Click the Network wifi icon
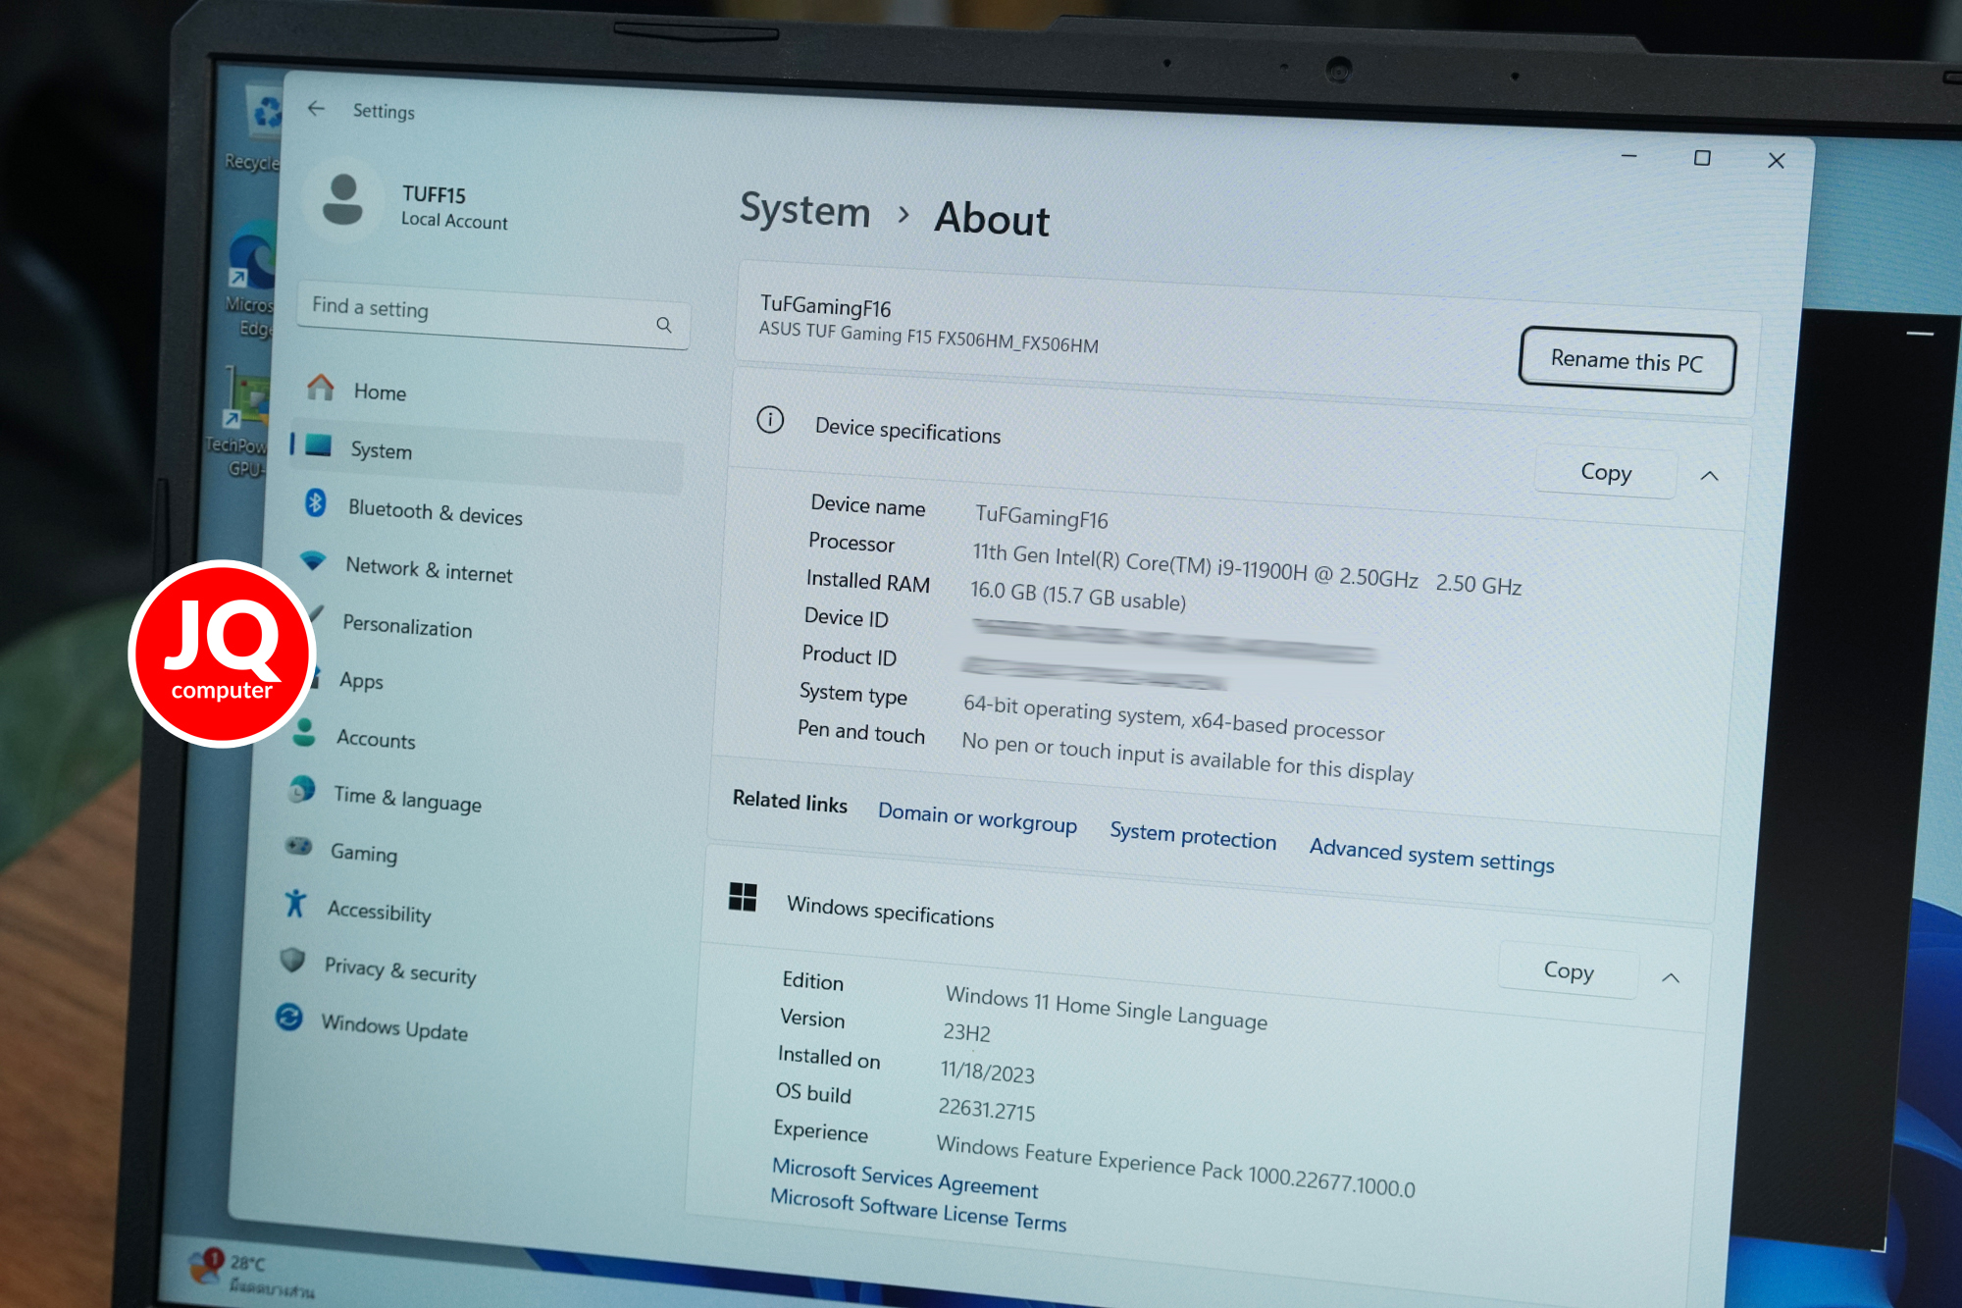 (x=313, y=560)
